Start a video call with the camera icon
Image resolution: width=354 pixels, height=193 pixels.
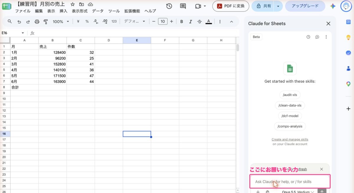coord(198,6)
